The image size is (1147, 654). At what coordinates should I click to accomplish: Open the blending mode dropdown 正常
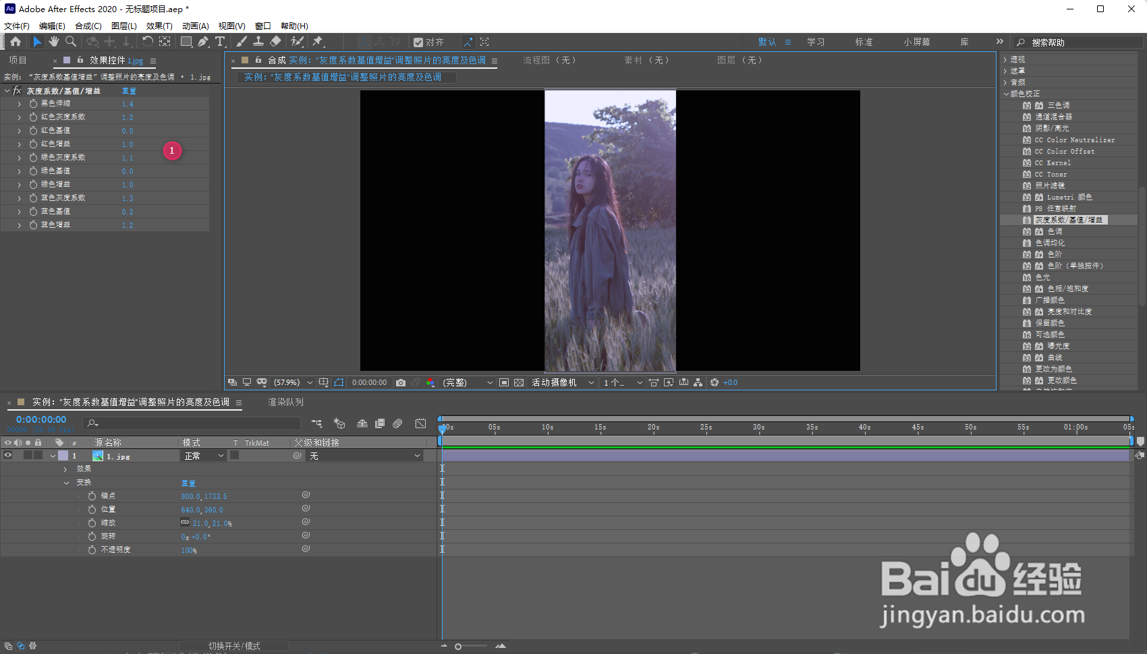[204, 456]
